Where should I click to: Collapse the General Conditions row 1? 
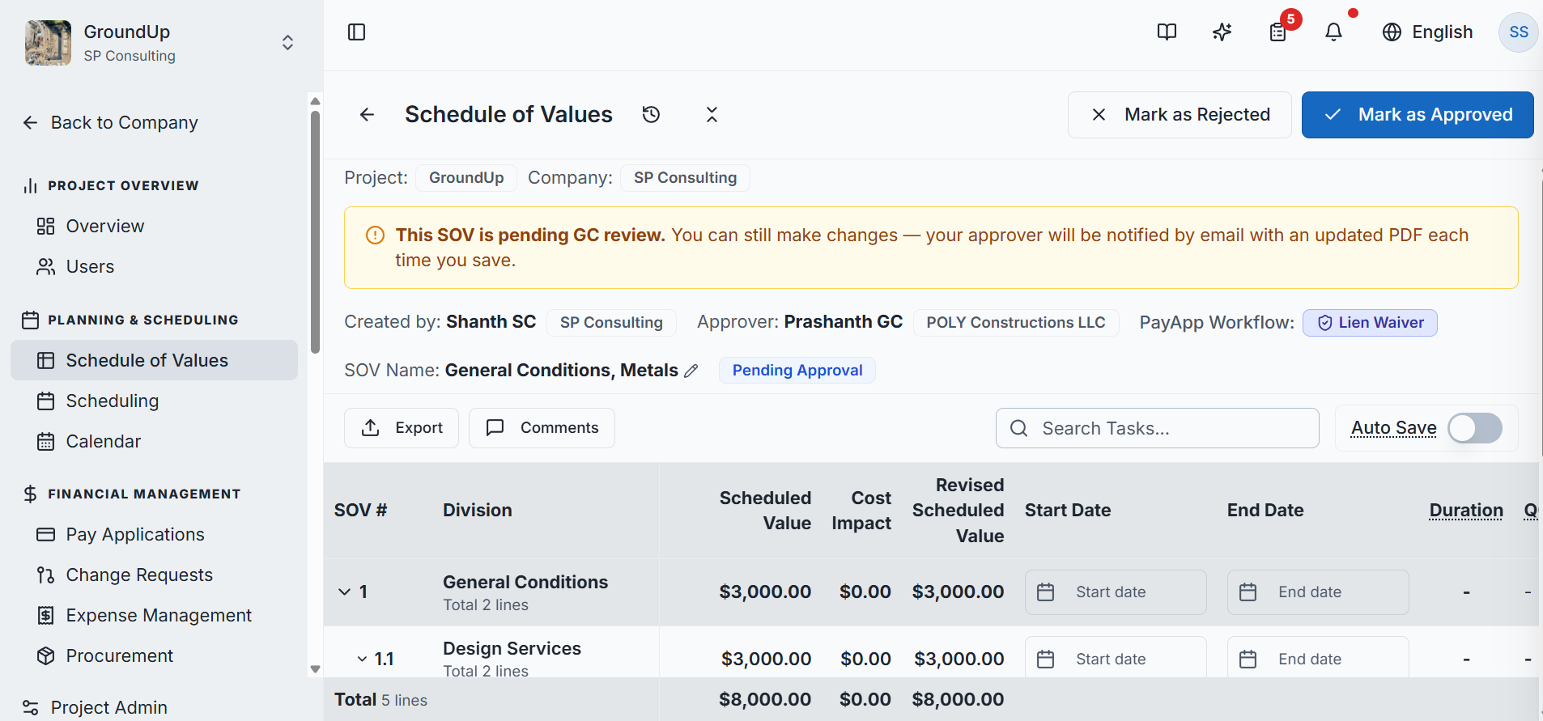345,592
